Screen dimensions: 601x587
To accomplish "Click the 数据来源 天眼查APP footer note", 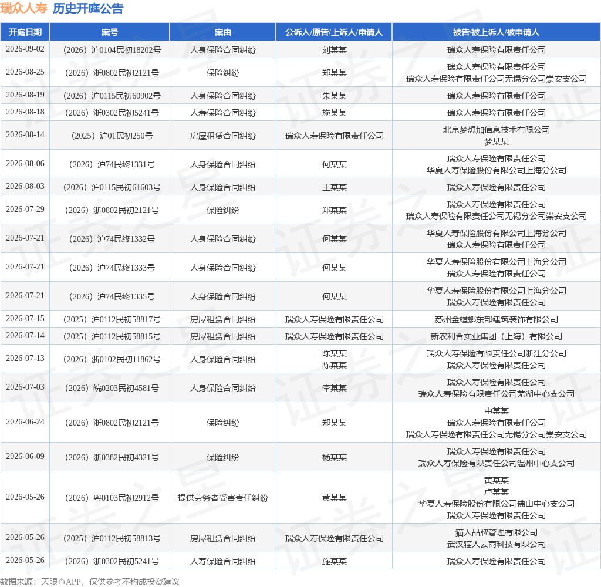I will [x=90, y=582].
